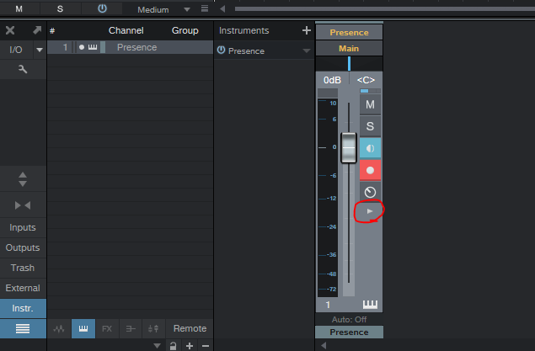This screenshot has height=351, width=535.
Task: Click the blue pan indicator bar
Action: click(x=349, y=64)
